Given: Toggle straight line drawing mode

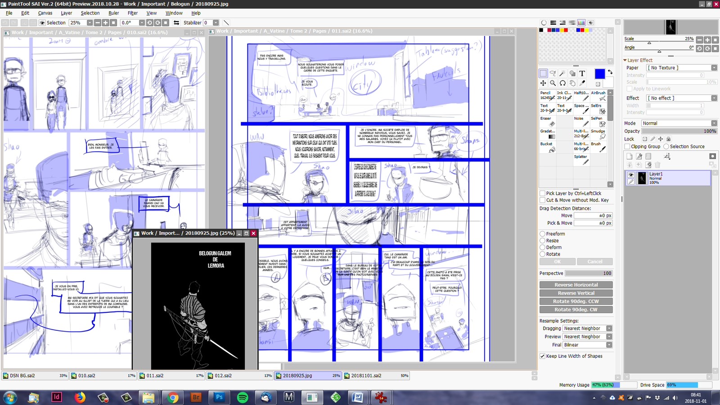Looking at the screenshot, I should (226, 22).
